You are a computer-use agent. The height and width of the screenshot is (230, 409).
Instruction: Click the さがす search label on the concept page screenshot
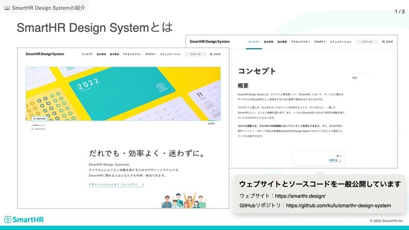(390, 42)
